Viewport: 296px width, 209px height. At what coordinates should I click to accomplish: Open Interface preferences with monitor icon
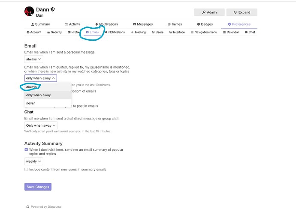(x=177, y=32)
